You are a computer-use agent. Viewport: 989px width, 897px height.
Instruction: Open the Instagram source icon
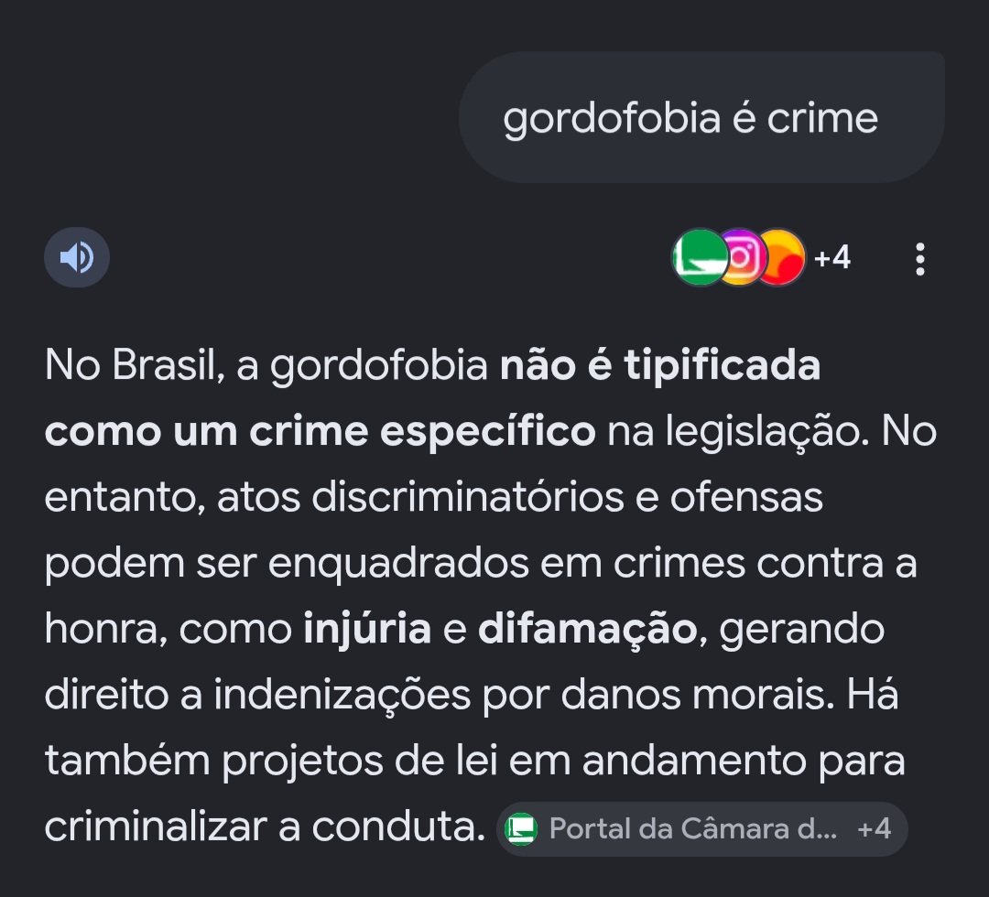(x=739, y=257)
